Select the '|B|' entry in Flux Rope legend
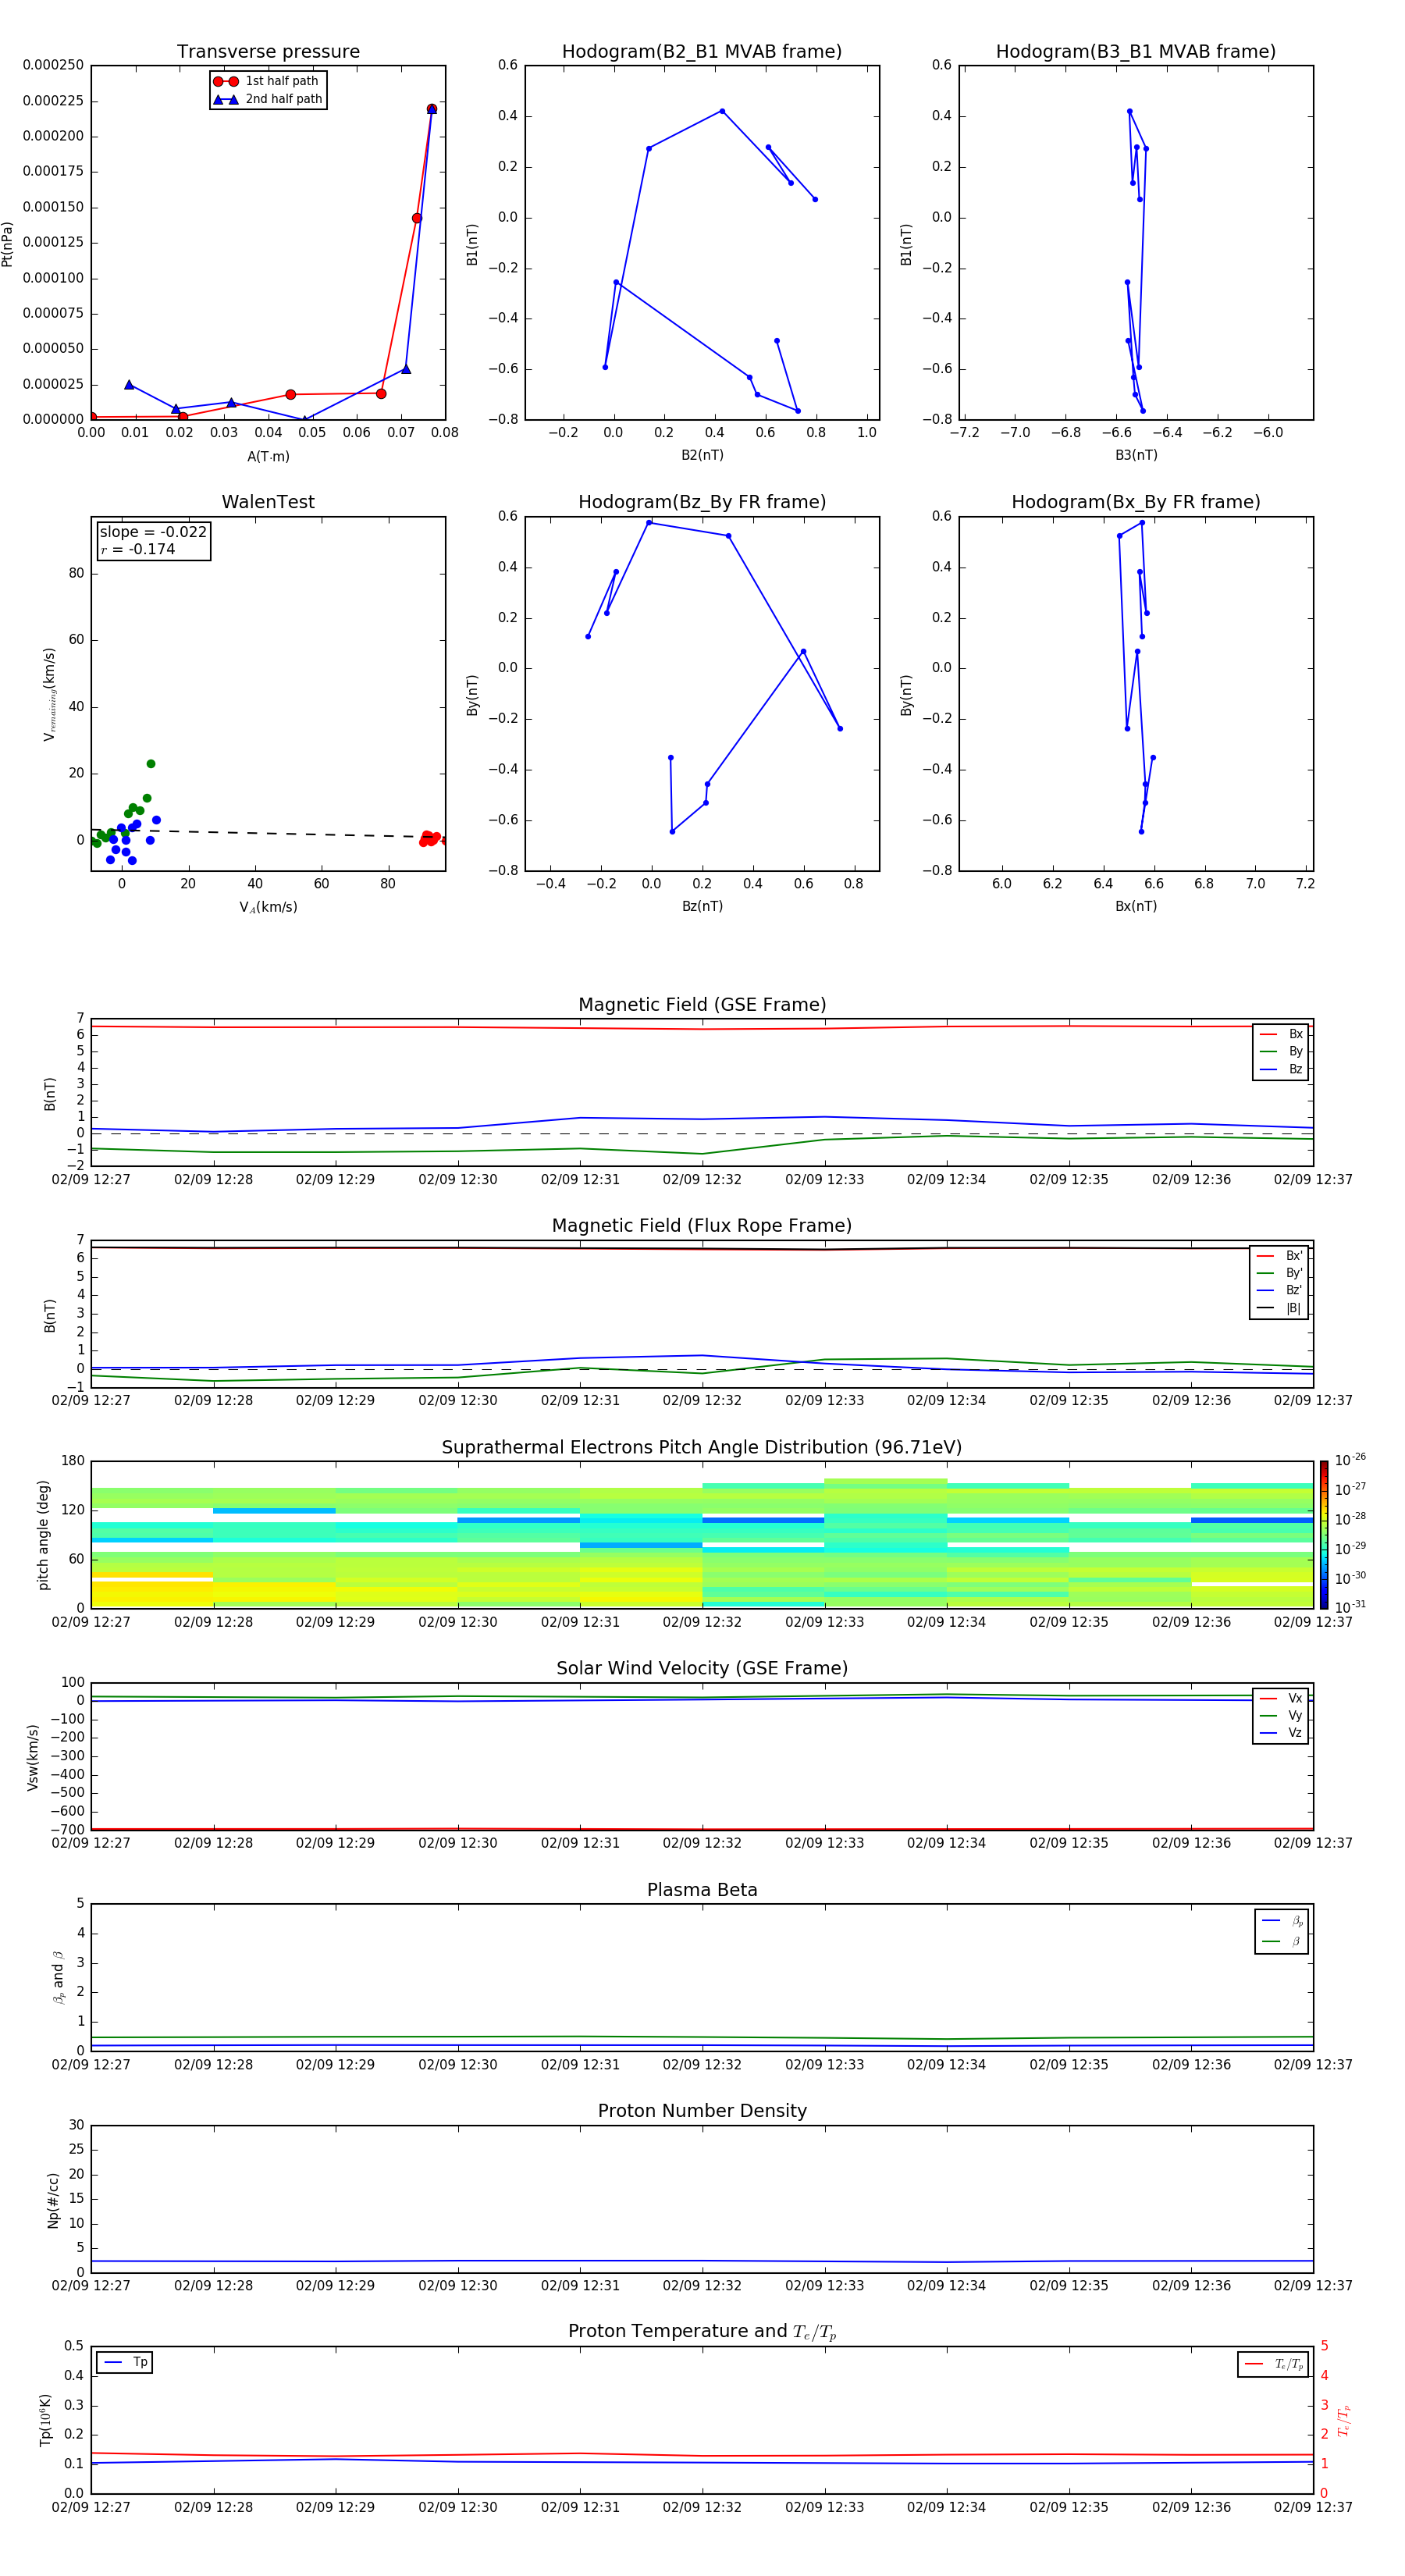 tap(1280, 1308)
